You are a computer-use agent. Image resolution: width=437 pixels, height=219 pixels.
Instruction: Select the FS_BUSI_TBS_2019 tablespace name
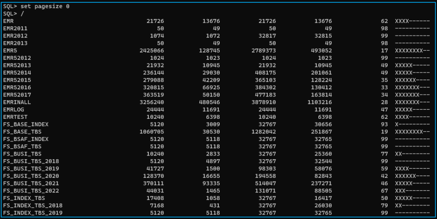[x=31, y=168]
